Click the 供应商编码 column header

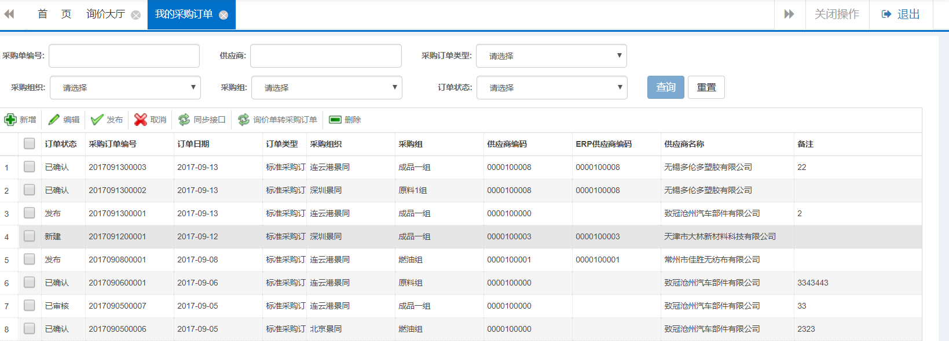507,144
